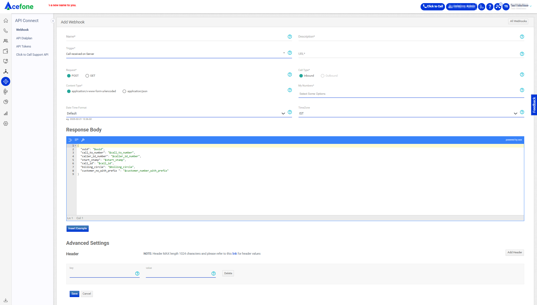
Task: Click the indent format icon in editor toolbar
Action: (x=70, y=140)
